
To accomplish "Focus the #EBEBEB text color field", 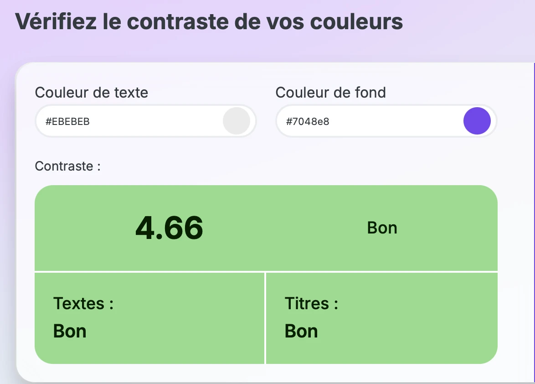I will pos(128,121).
